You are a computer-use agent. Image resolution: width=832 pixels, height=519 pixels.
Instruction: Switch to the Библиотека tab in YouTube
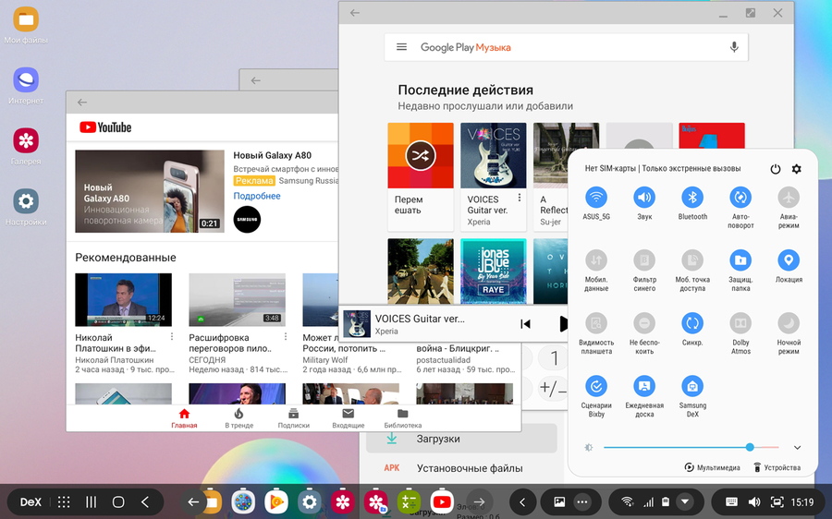tap(403, 418)
